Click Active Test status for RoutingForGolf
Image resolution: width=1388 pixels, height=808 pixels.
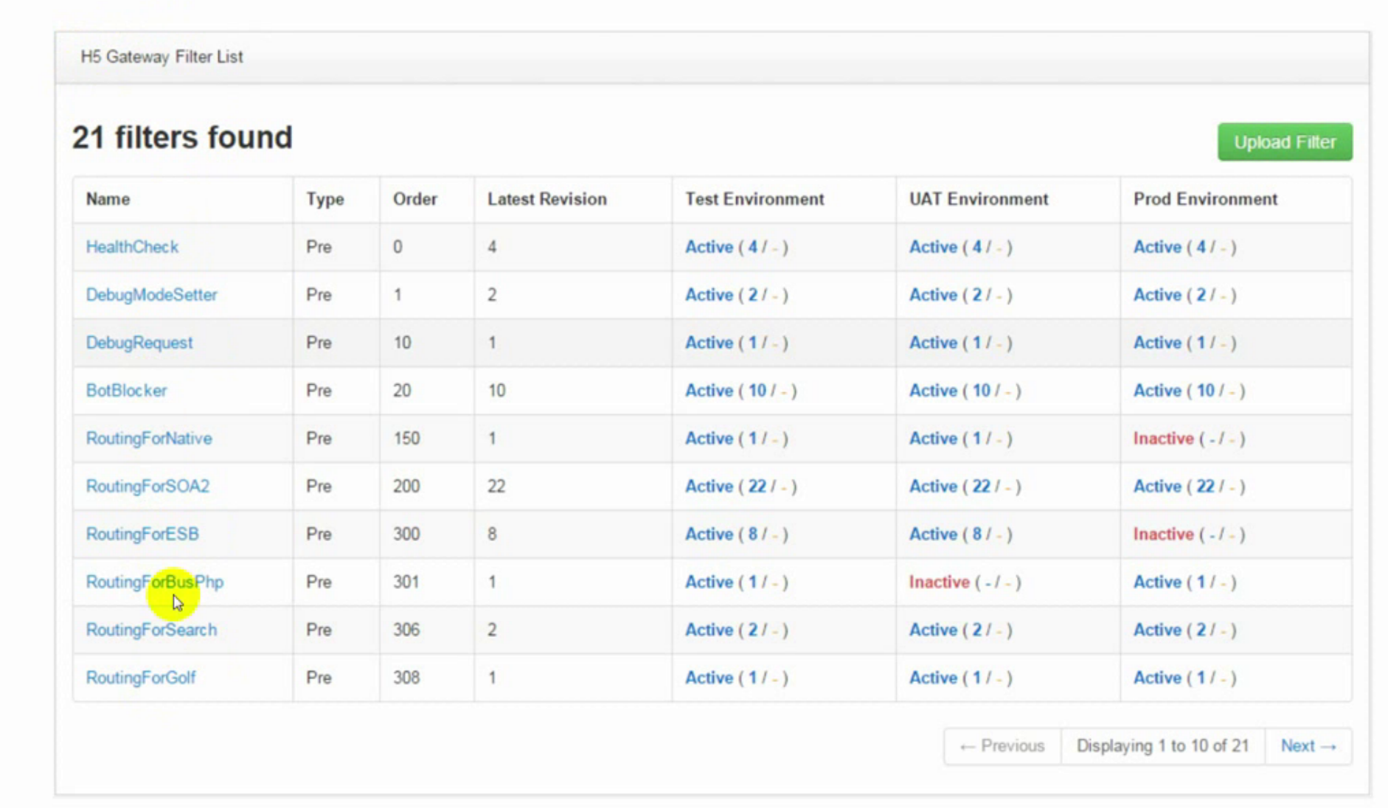pos(709,678)
